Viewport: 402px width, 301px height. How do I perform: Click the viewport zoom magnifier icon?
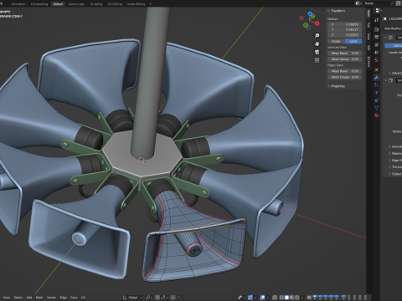click(317, 35)
